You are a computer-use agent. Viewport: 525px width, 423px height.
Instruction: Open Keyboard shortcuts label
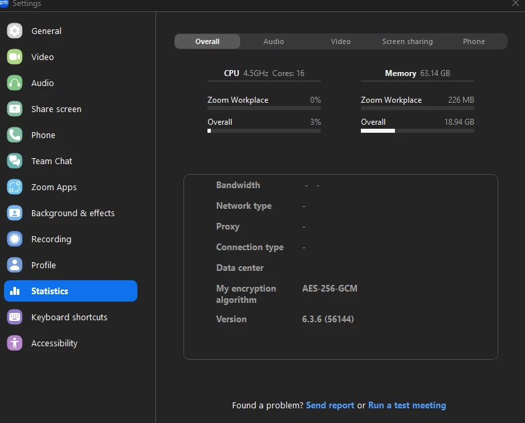tap(69, 317)
